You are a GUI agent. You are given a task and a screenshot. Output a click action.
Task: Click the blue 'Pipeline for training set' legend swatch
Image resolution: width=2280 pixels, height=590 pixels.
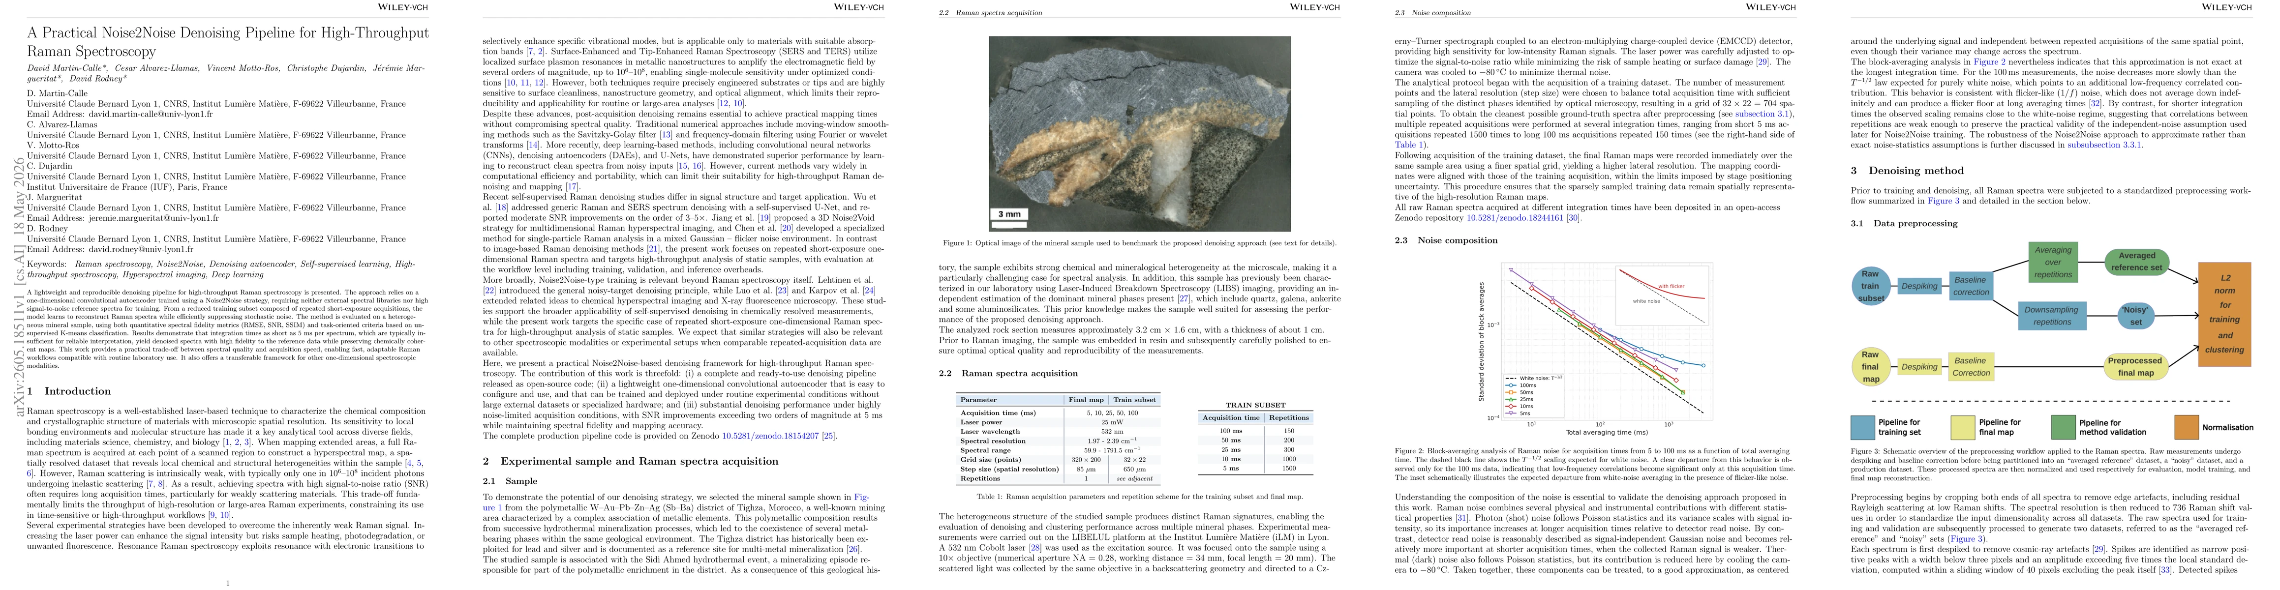tap(1862, 427)
